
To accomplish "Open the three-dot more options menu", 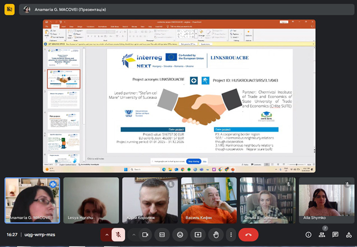I will [231, 235].
